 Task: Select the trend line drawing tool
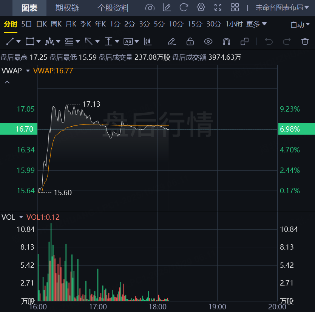click(10, 41)
